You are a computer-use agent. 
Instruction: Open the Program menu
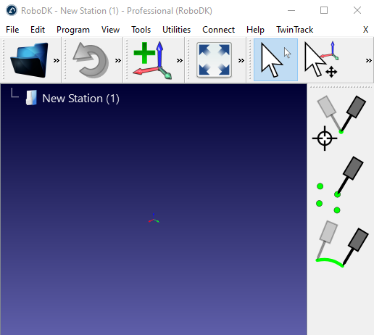click(x=73, y=30)
